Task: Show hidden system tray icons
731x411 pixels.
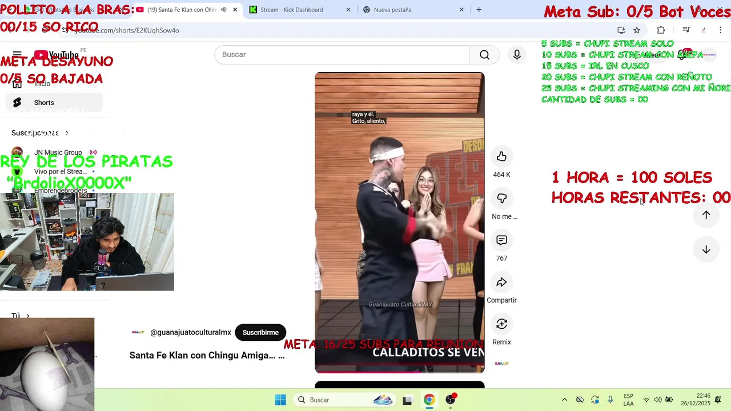Action: [564, 400]
